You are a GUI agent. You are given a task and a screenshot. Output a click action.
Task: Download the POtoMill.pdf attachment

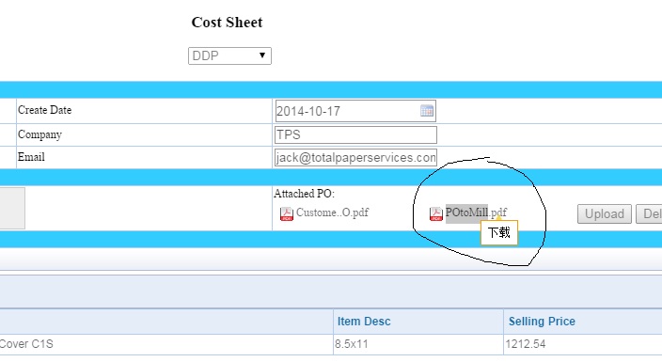[476, 212]
